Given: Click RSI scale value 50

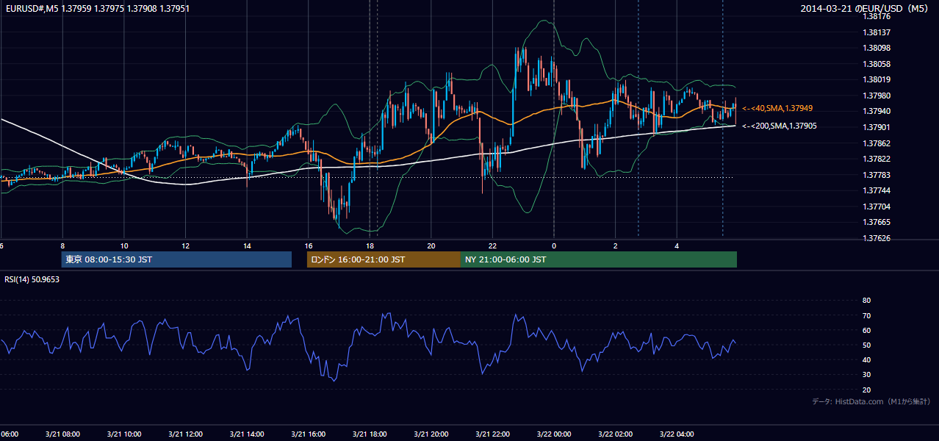Looking at the screenshot, I should pyautogui.click(x=866, y=345).
